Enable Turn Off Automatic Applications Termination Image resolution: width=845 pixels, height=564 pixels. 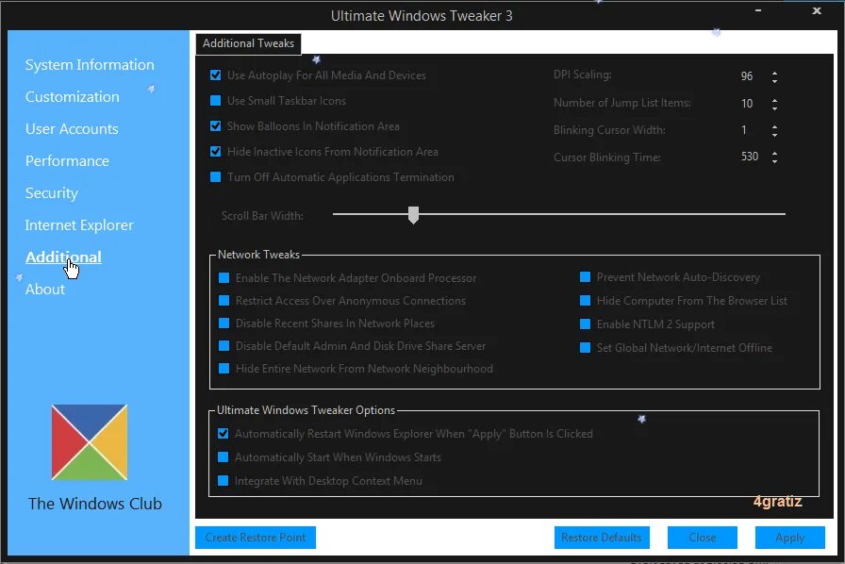pos(216,177)
